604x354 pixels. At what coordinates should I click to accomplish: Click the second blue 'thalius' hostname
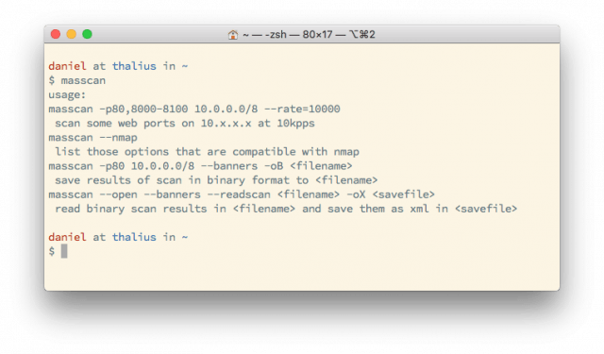pos(134,237)
